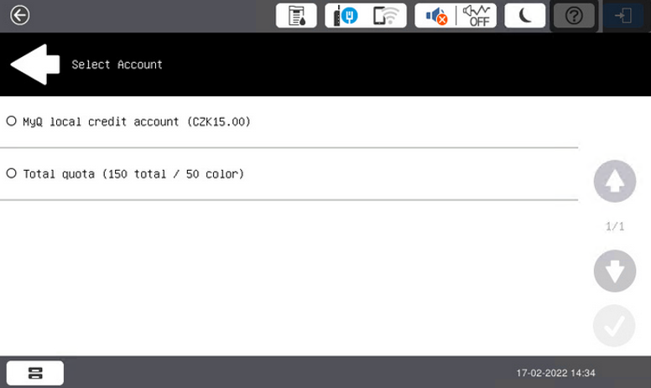Image resolution: width=651 pixels, height=388 pixels.
Task: Click the large white back arrow
Action: (x=34, y=65)
